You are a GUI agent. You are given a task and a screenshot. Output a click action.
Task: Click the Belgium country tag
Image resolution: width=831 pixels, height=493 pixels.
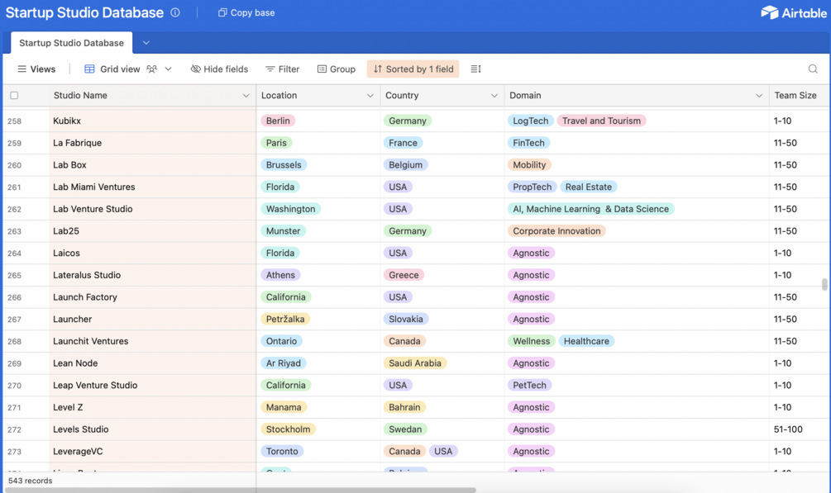click(405, 164)
